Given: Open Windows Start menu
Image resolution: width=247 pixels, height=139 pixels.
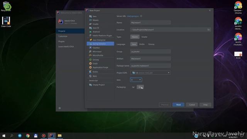Looking at the screenshot, I should pyautogui.click(x=4, y=136).
